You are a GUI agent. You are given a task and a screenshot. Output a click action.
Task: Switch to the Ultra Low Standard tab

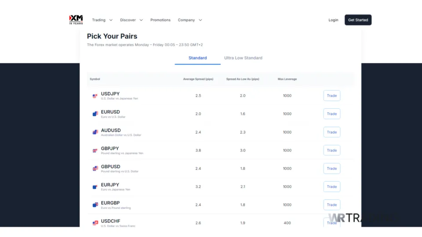pos(243,58)
